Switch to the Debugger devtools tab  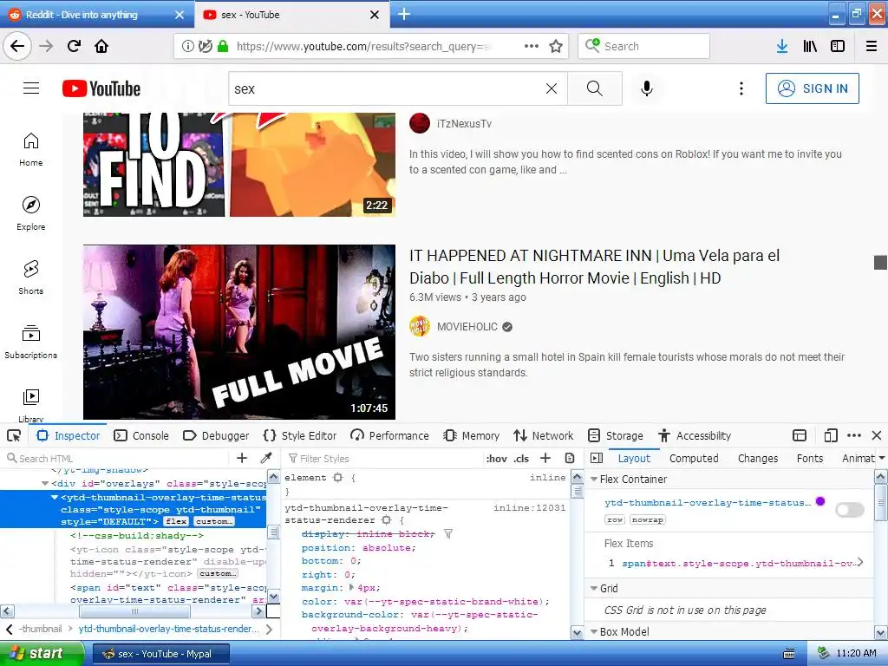tap(216, 435)
